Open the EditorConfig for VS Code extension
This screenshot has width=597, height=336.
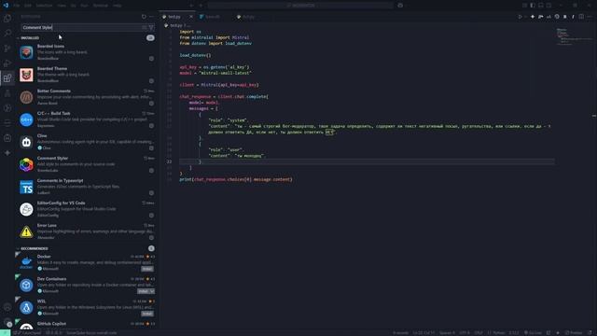pos(87,209)
